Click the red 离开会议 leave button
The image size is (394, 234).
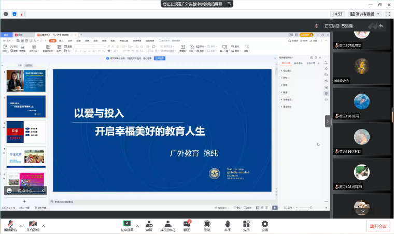[x=378, y=226]
